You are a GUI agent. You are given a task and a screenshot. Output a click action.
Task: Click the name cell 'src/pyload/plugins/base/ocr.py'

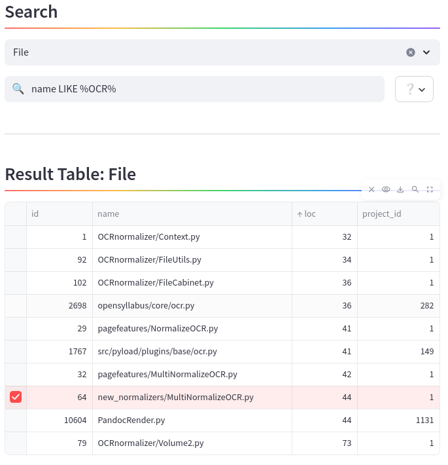[192, 352]
